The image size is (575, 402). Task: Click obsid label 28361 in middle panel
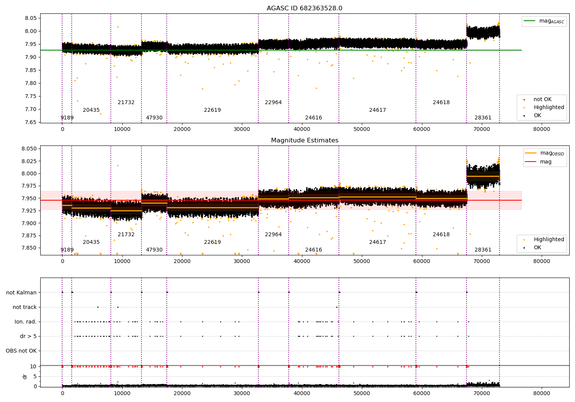[483, 250]
